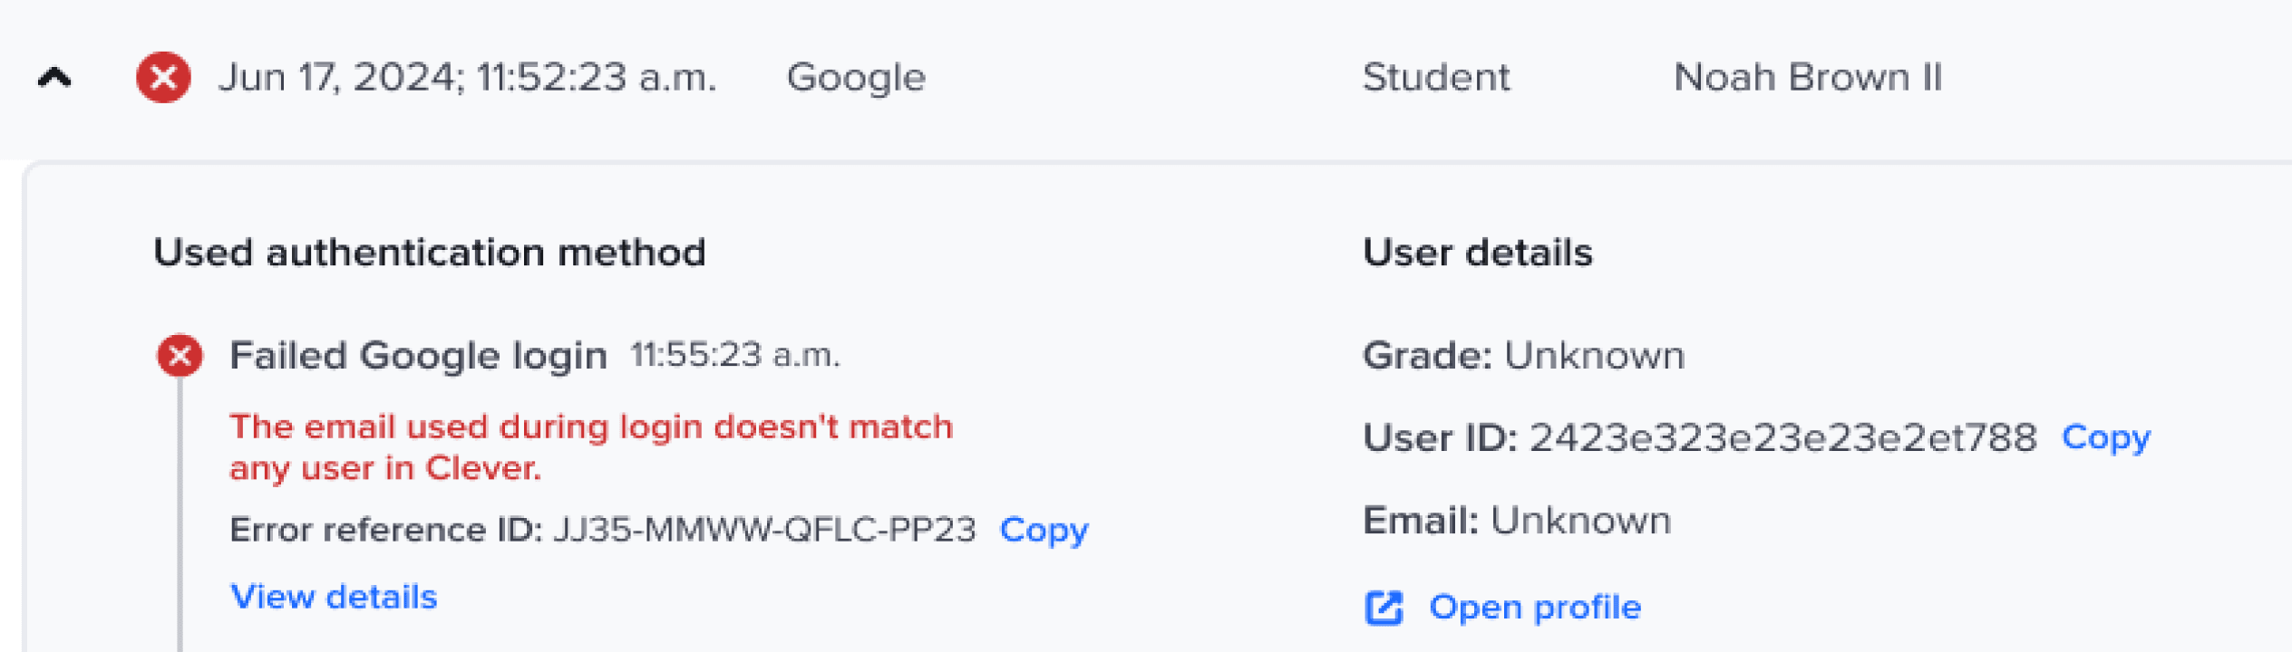Select the Jun 17, 2024 login timestamp

pos(467,78)
